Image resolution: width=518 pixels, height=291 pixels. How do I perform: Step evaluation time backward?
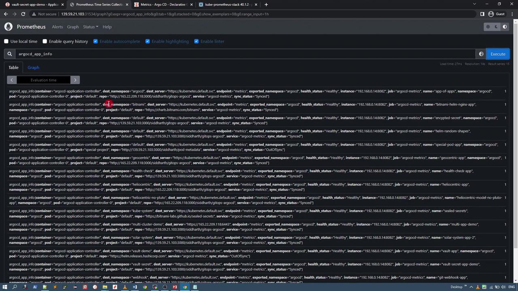[x=12, y=80]
